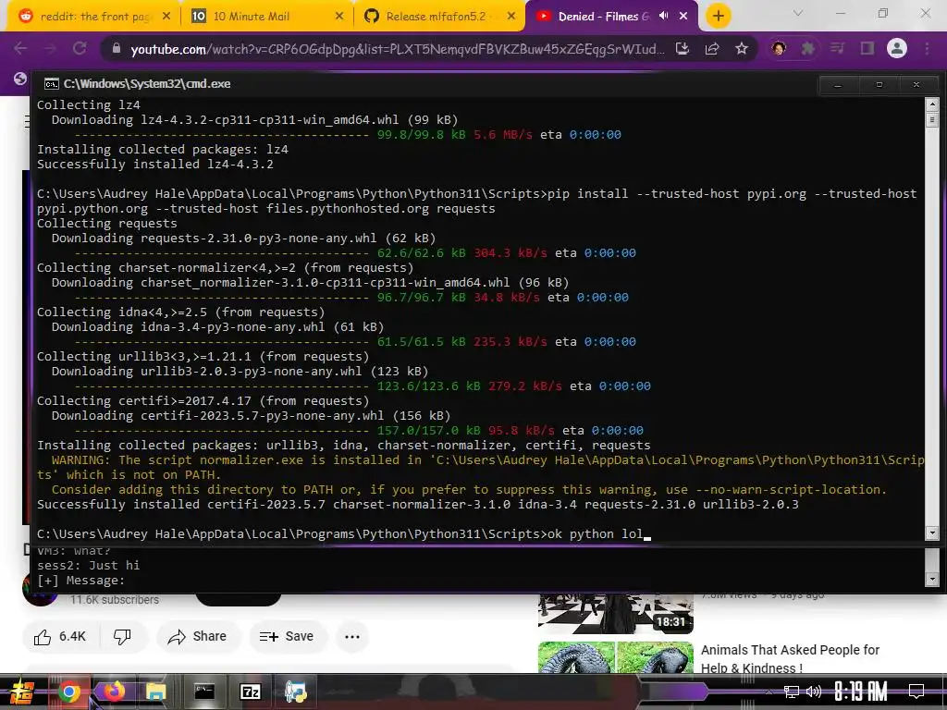The width and height of the screenshot is (947, 710).
Task: Go forward in browser history
Action: click(50, 48)
